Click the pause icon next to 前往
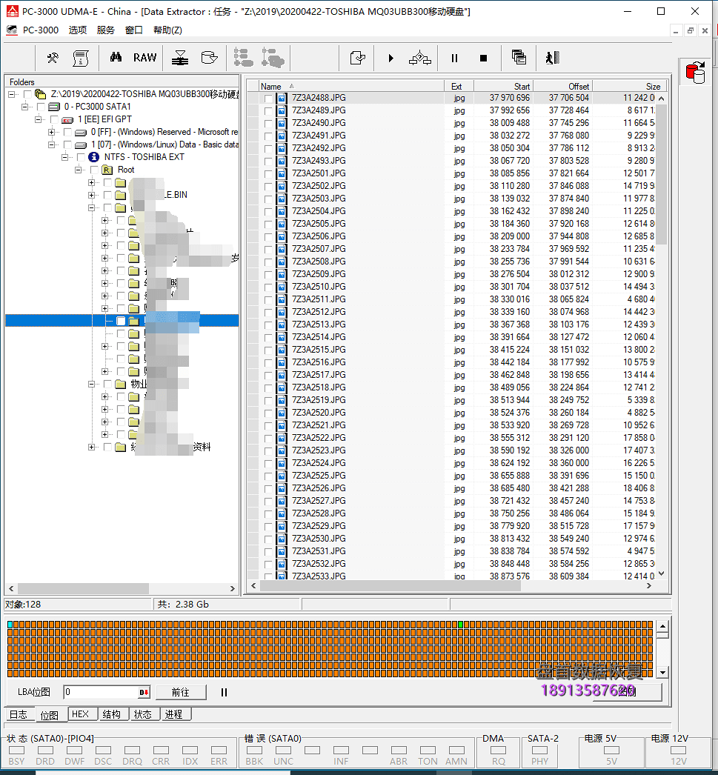The image size is (718, 775). click(x=224, y=693)
